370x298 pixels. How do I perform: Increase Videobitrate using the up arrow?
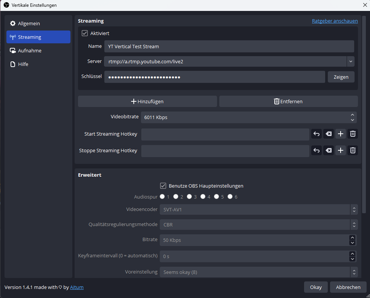(x=352, y=115)
